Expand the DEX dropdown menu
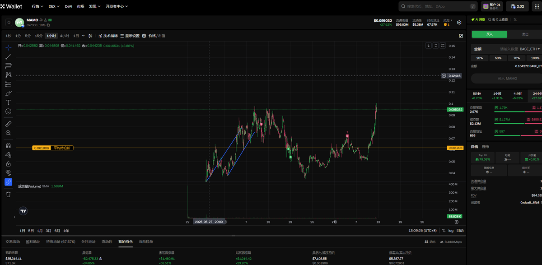542x265 pixels. (x=55, y=7)
